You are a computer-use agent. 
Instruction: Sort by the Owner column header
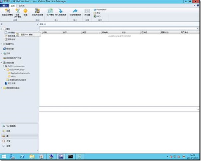111,32
